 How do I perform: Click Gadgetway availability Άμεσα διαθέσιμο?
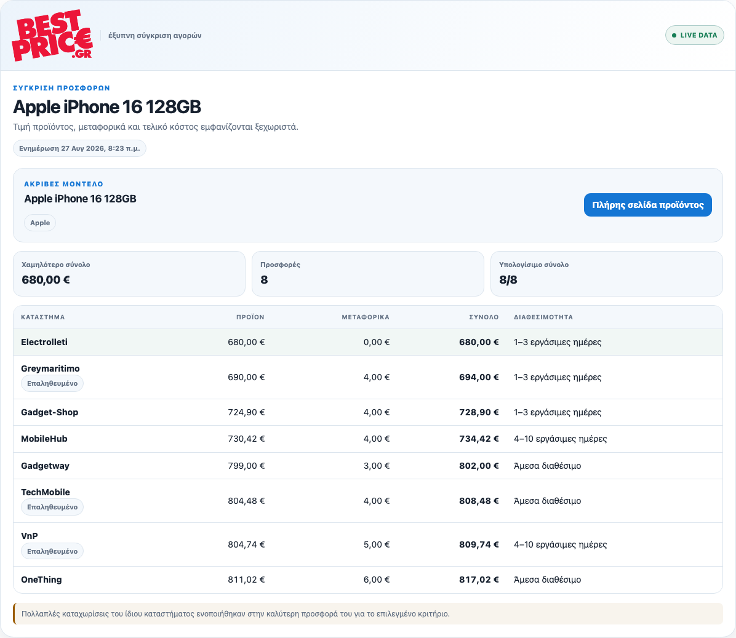click(x=547, y=466)
